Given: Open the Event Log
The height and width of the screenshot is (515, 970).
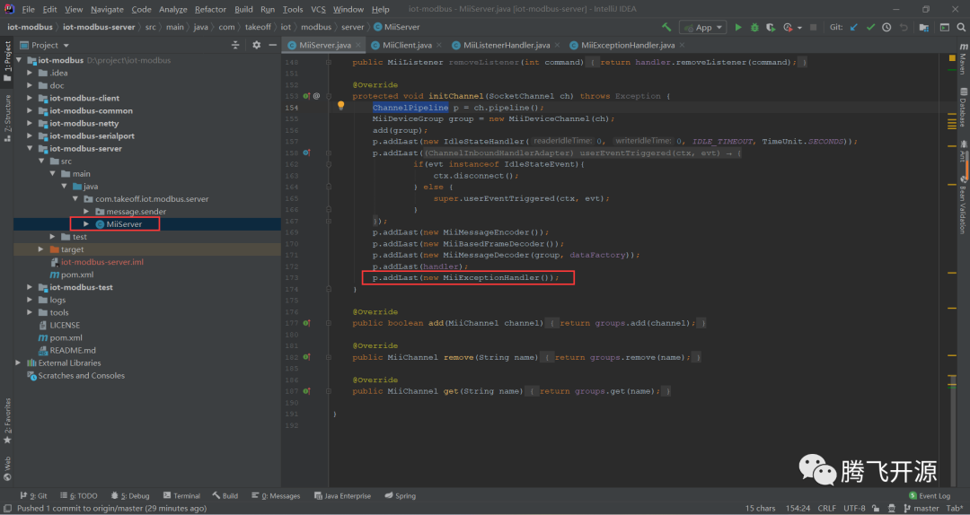Looking at the screenshot, I should click(x=930, y=495).
